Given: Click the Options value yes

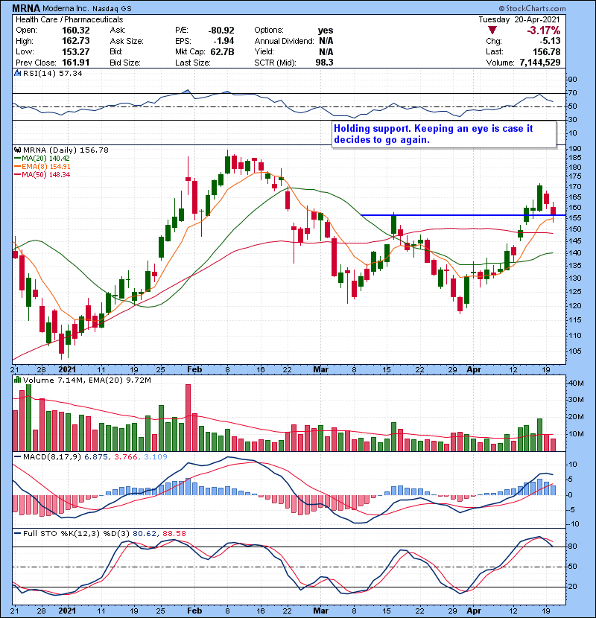Looking at the screenshot, I should (x=326, y=31).
